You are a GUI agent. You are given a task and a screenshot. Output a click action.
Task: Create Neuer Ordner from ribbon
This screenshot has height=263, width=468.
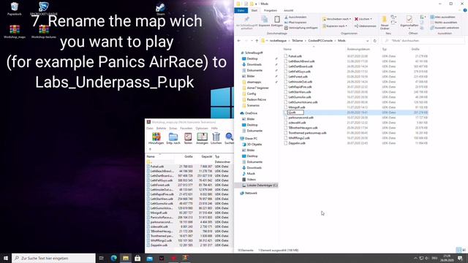point(385,23)
